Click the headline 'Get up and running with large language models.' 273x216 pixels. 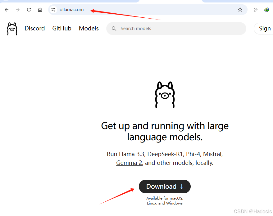[165, 131]
